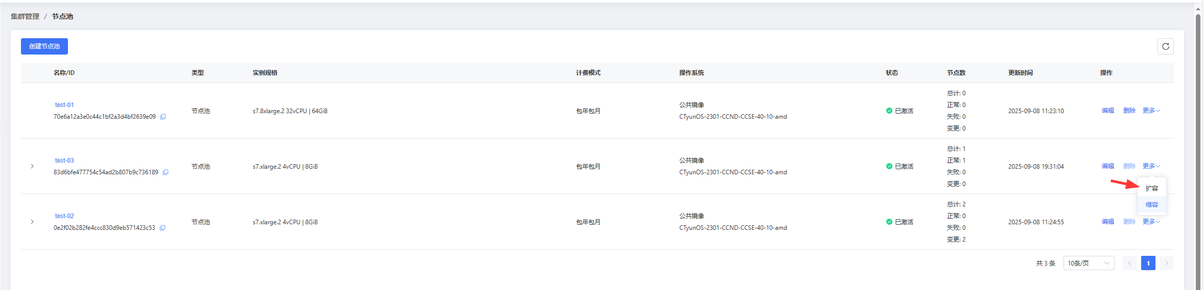1204x290 pixels.
Task: Select page 1 in pagination
Action: pyautogui.click(x=1148, y=263)
